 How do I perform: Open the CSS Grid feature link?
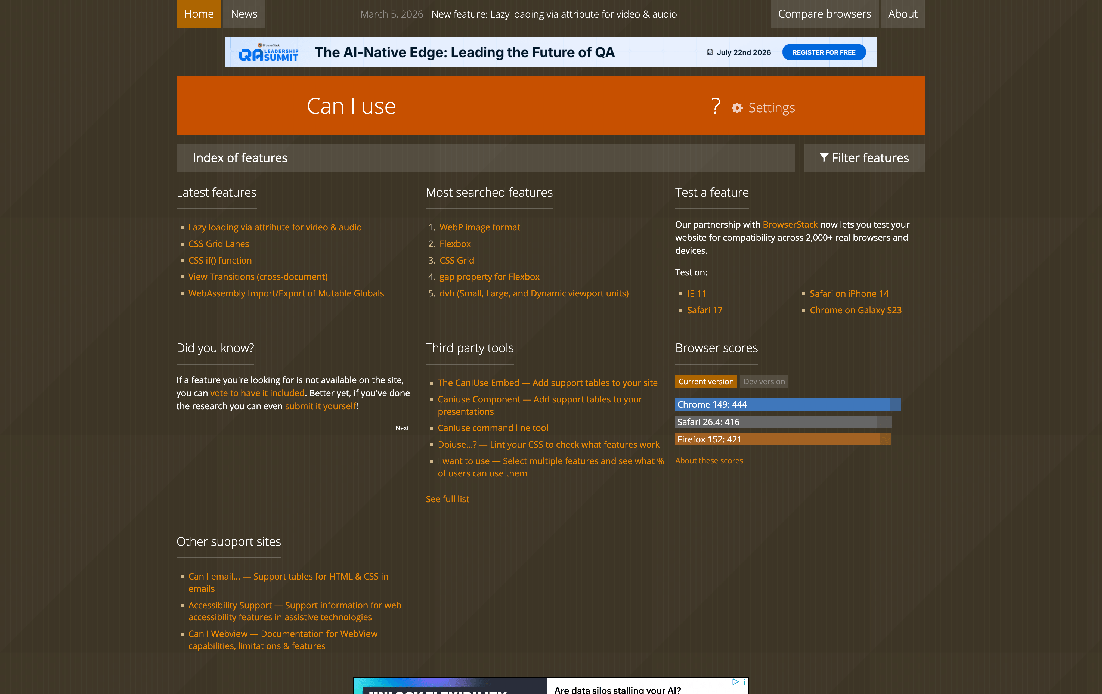[x=457, y=260]
